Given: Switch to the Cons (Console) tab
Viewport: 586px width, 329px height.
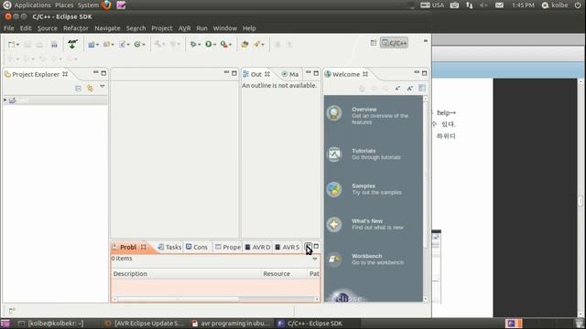Looking at the screenshot, I should (197, 247).
